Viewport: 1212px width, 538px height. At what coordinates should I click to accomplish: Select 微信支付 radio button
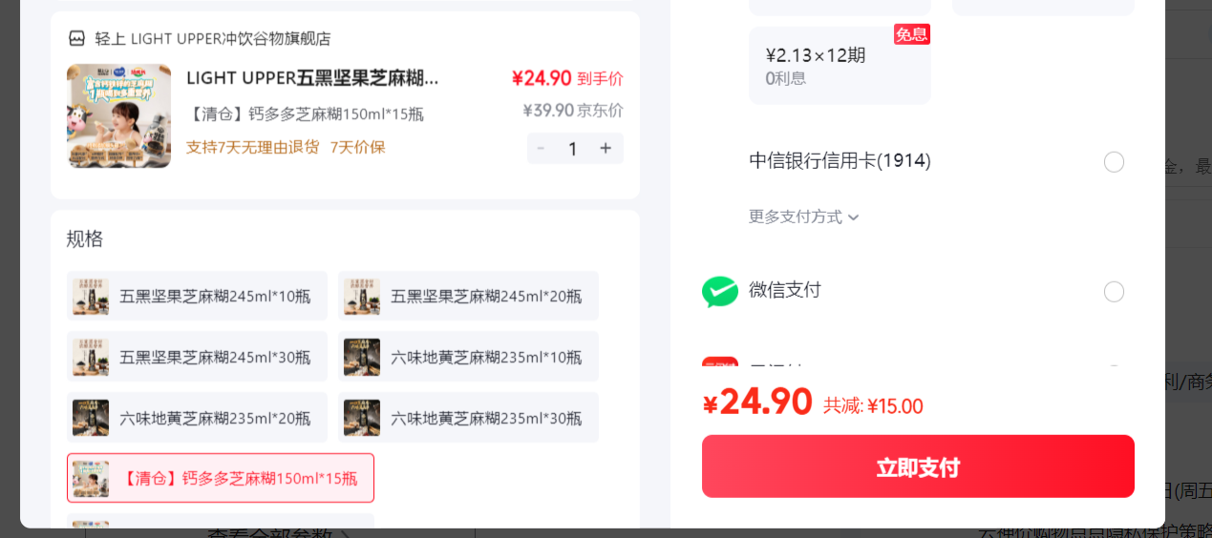pyautogui.click(x=1114, y=292)
